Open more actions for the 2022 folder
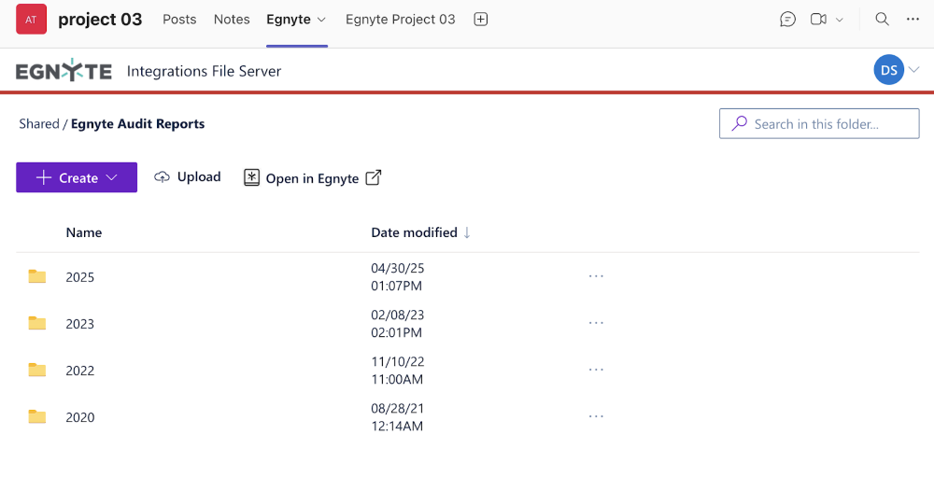Viewport: 934px width, 477px height. pyautogui.click(x=596, y=370)
